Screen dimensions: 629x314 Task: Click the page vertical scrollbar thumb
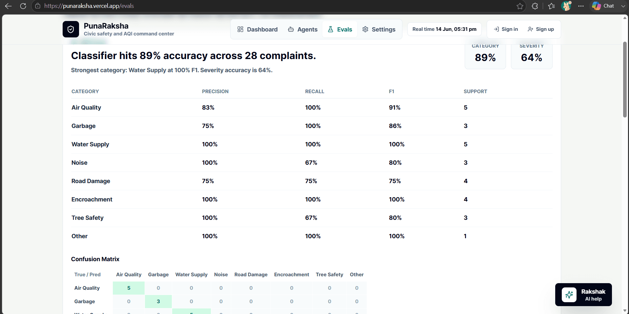tap(625, 79)
